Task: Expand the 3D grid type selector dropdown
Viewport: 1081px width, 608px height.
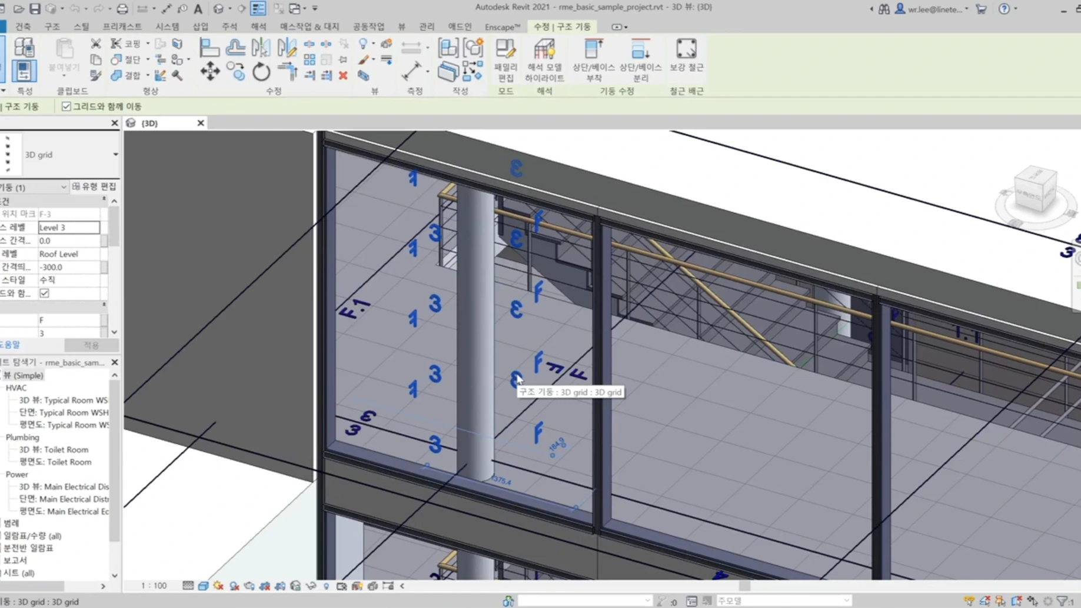Action: click(115, 155)
